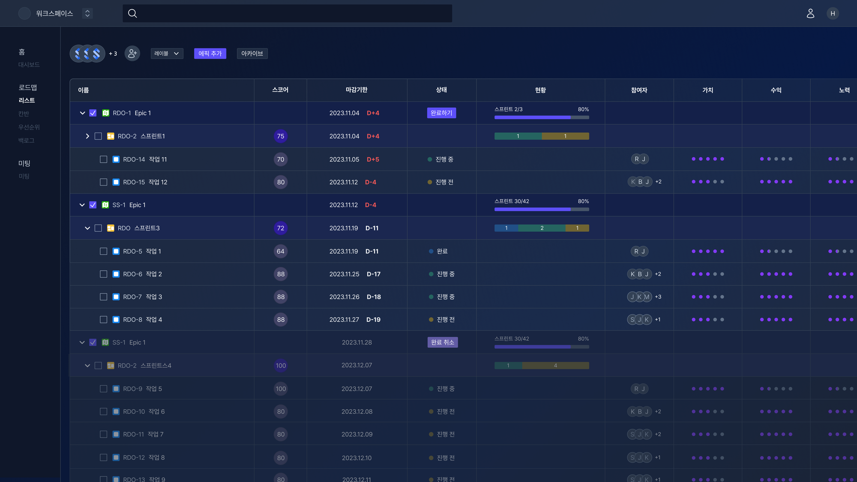Open the H avatar menu
The image size is (857, 482).
(833, 13)
